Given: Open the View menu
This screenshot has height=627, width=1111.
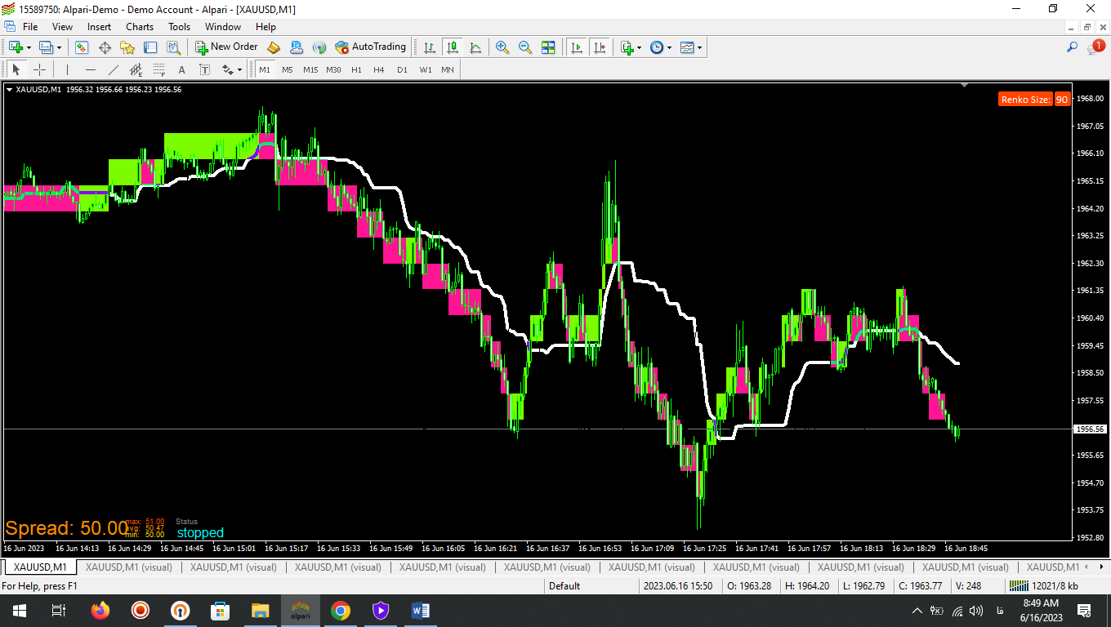Looking at the screenshot, I should [x=62, y=27].
